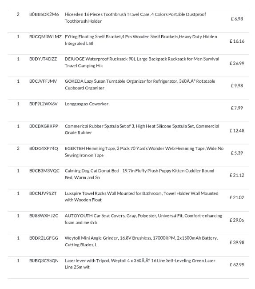
Task: Click the AUTOYOUTH Car Seat Covers description
Action: click(143, 219)
